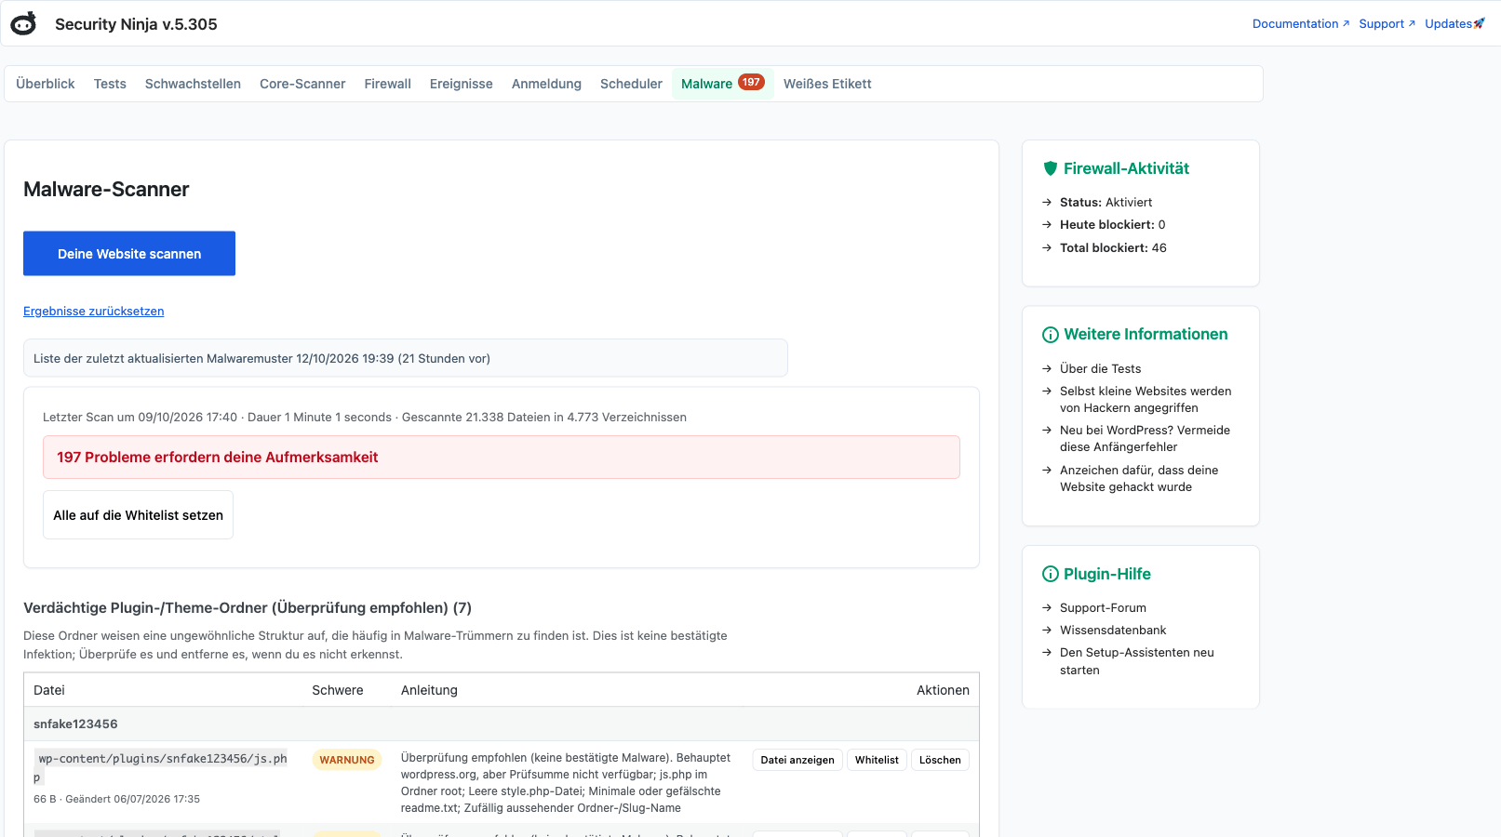Open Anzeichen dafür, dass Website gehackt link

pos(1139,479)
